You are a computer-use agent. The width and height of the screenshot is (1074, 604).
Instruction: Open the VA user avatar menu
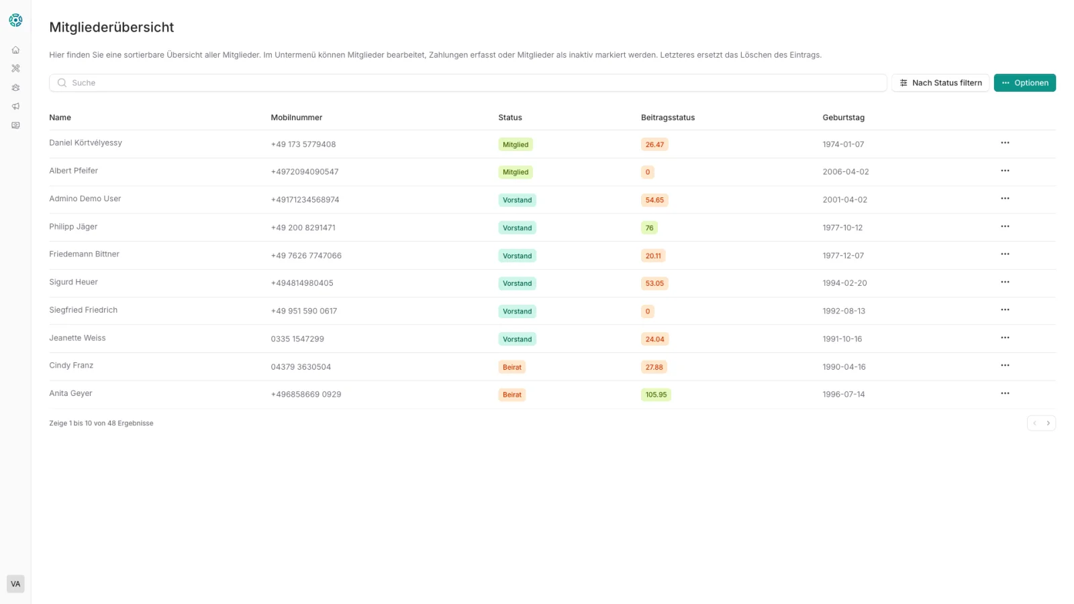click(x=15, y=584)
